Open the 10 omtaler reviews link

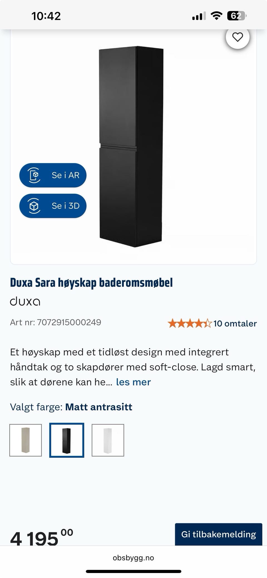tap(235, 323)
